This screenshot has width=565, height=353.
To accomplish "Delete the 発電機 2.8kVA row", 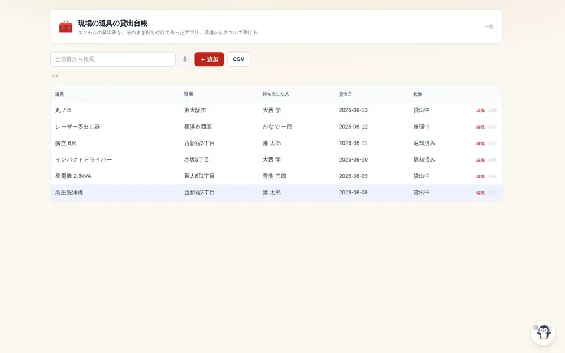I will coord(492,176).
